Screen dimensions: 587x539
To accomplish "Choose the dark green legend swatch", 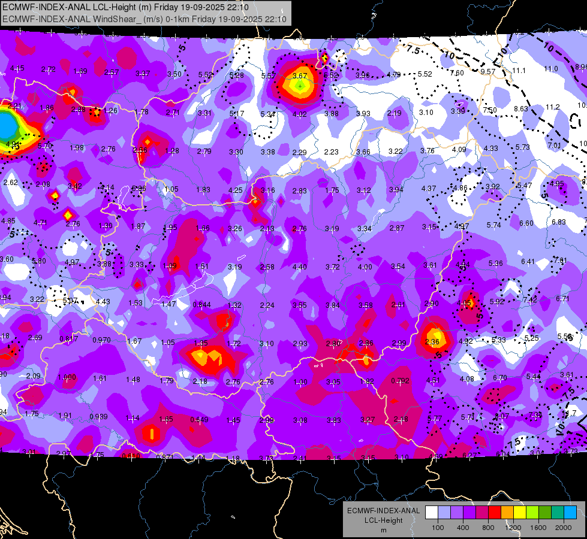I will tap(545, 512).
